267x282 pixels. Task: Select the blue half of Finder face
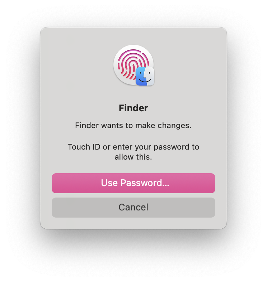click(141, 76)
